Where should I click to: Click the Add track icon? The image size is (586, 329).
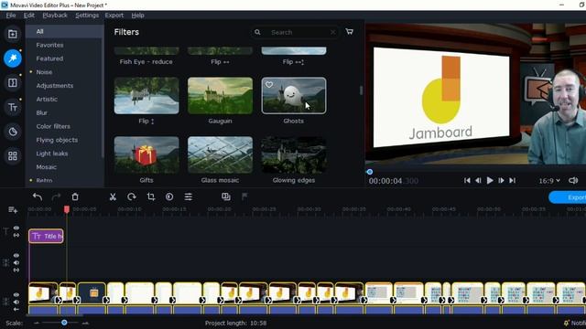[13, 210]
